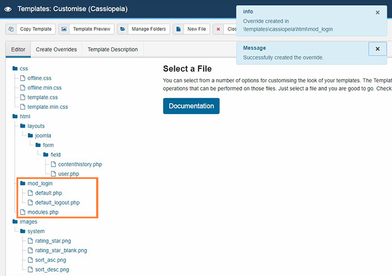392x276 pixels.
Task: Collapse the layouts folder
Action: click(x=36, y=126)
